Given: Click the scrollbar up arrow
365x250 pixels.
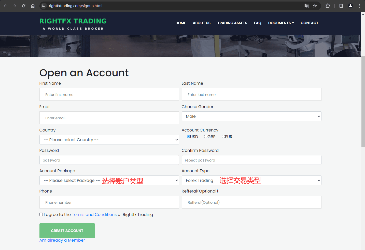Looking at the screenshot, I should 363,14.
